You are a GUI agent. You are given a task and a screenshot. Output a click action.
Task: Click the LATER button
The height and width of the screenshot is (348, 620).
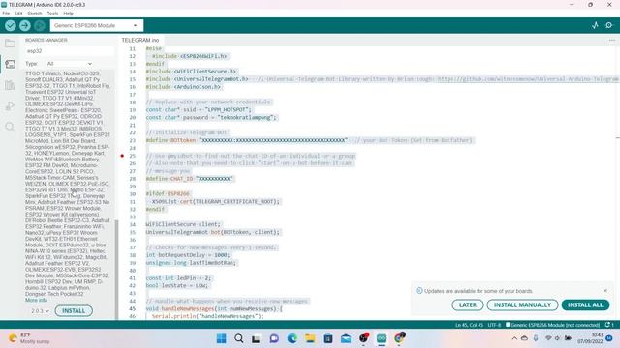point(468,305)
